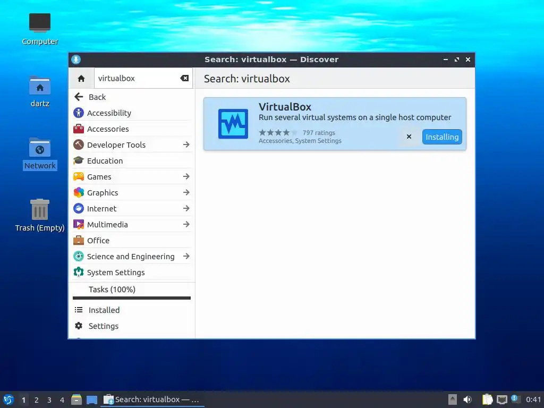Open the Internet category label
The height and width of the screenshot is (408, 544).
point(101,209)
